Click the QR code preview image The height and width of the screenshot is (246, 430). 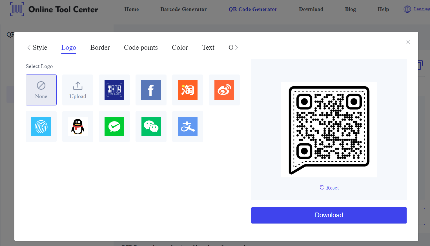pyautogui.click(x=329, y=130)
